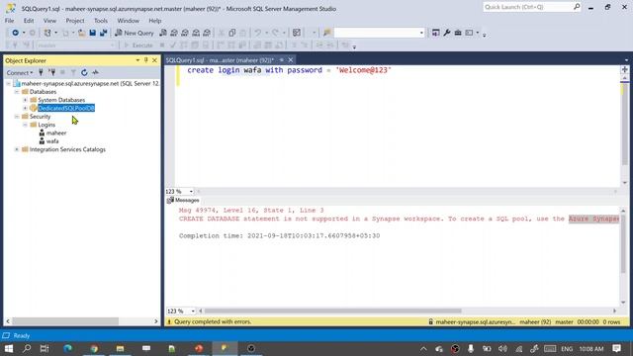
Task: Click the Find in Files icon
Action: [327, 33]
